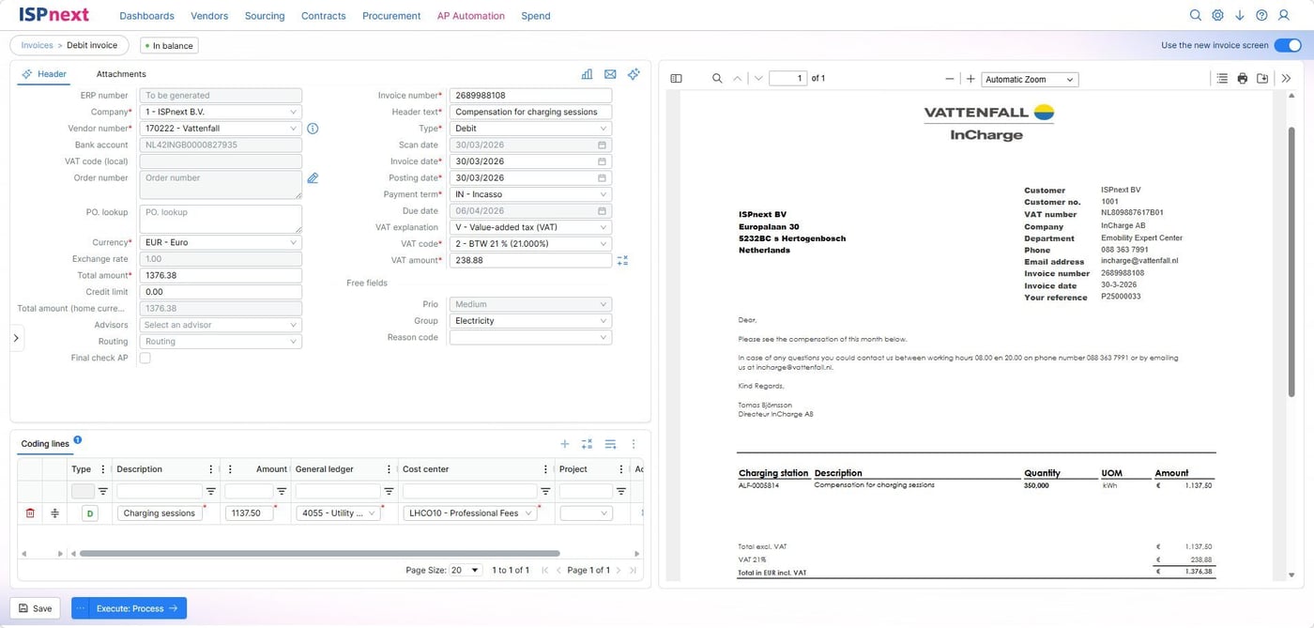This screenshot has height=628, width=1314.
Task: Open the coding lines more options menu
Action: tap(634, 444)
